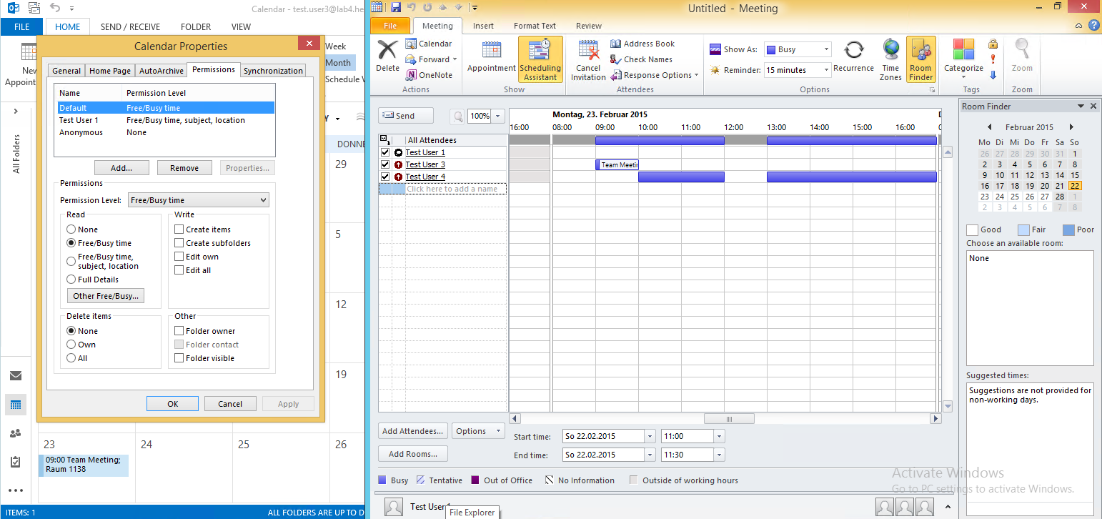Open the 100% zoom dropdown arrow
1102x519 pixels.
coord(498,116)
